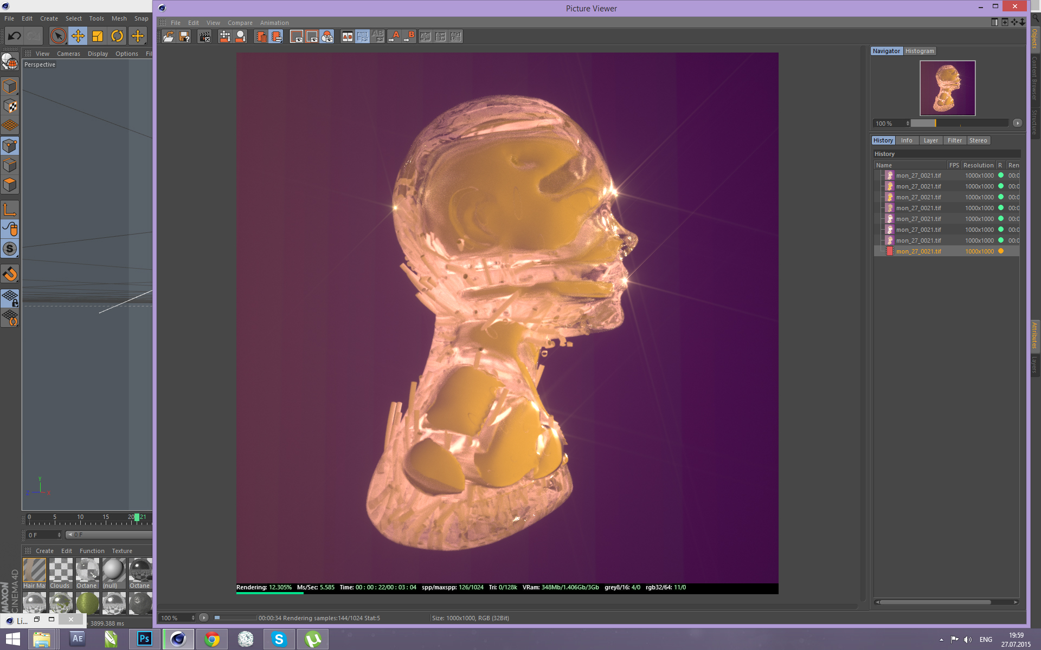
Task: Open the Navigator zoom percentage stepper
Action: pyautogui.click(x=908, y=123)
